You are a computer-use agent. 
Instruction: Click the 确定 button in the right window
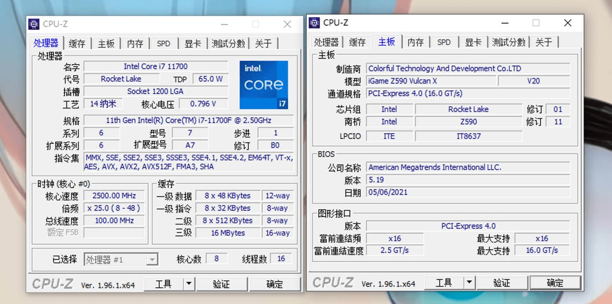pos(555,282)
